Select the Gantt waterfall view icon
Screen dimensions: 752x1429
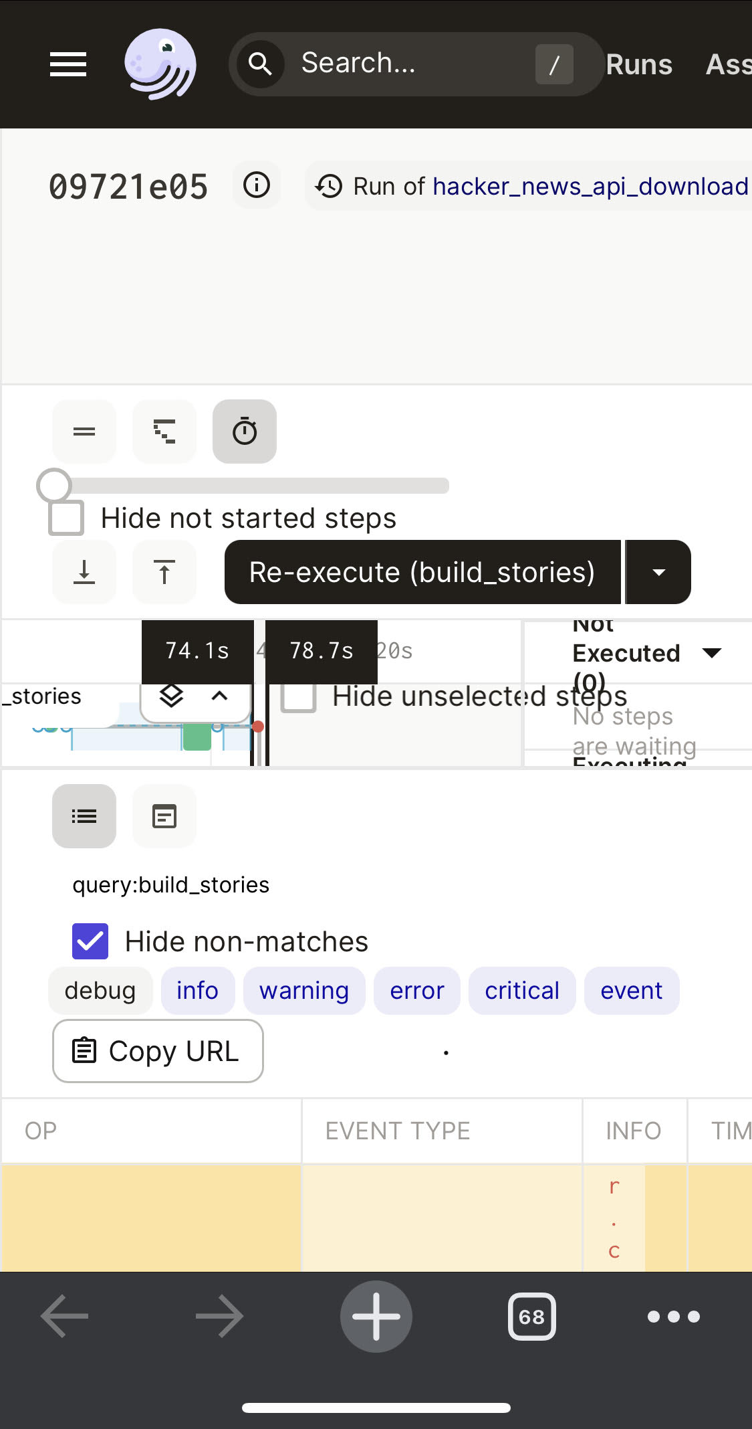(x=164, y=432)
